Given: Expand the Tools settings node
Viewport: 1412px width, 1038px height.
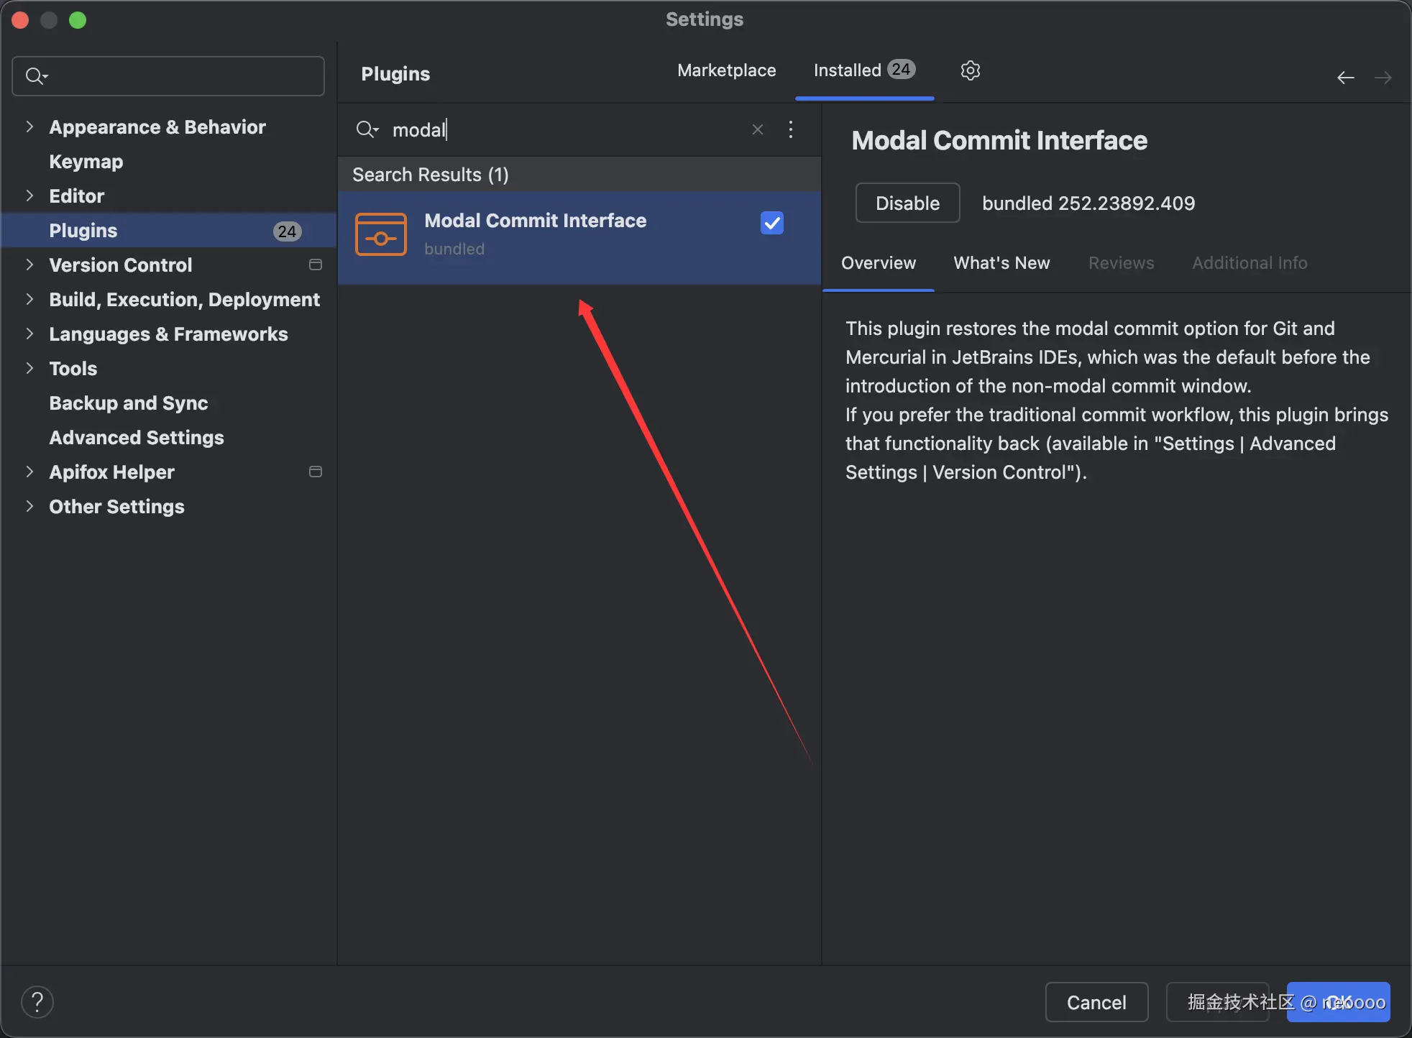Looking at the screenshot, I should click(29, 368).
